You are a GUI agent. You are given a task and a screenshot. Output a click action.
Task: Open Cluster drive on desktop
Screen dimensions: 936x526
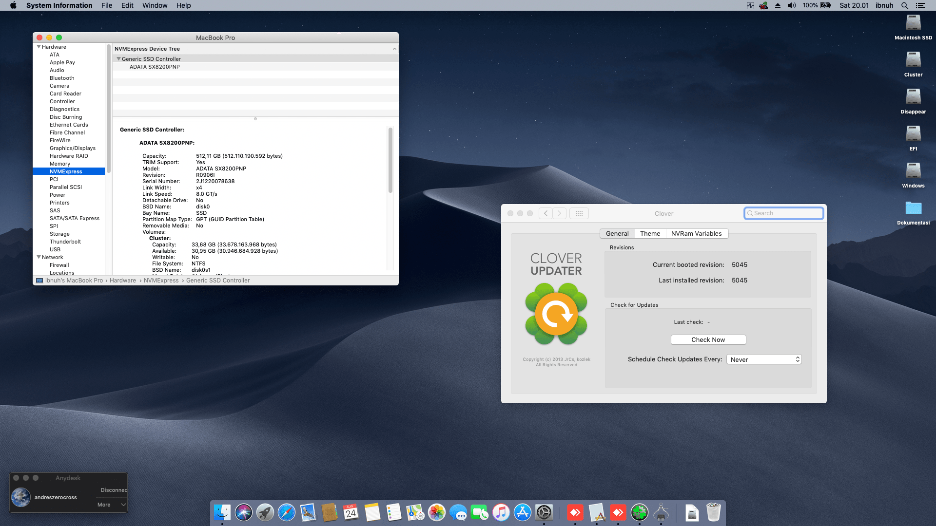click(x=913, y=64)
